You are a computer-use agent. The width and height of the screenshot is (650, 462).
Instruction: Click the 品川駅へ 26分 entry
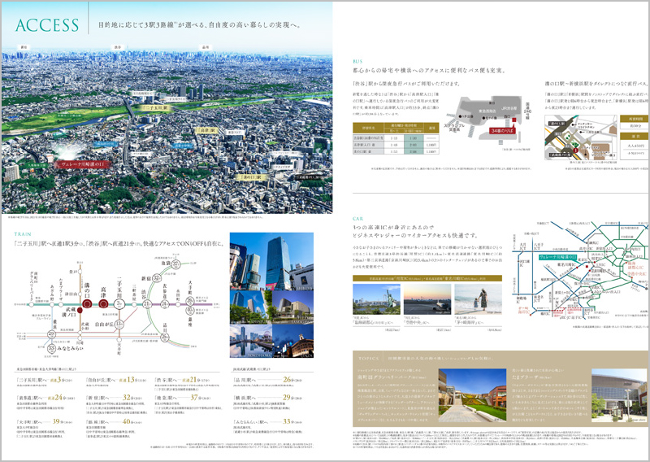(268, 380)
